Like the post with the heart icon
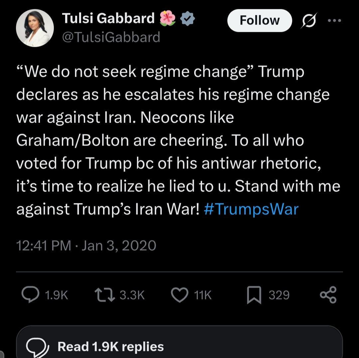359x358 pixels. tap(179, 295)
